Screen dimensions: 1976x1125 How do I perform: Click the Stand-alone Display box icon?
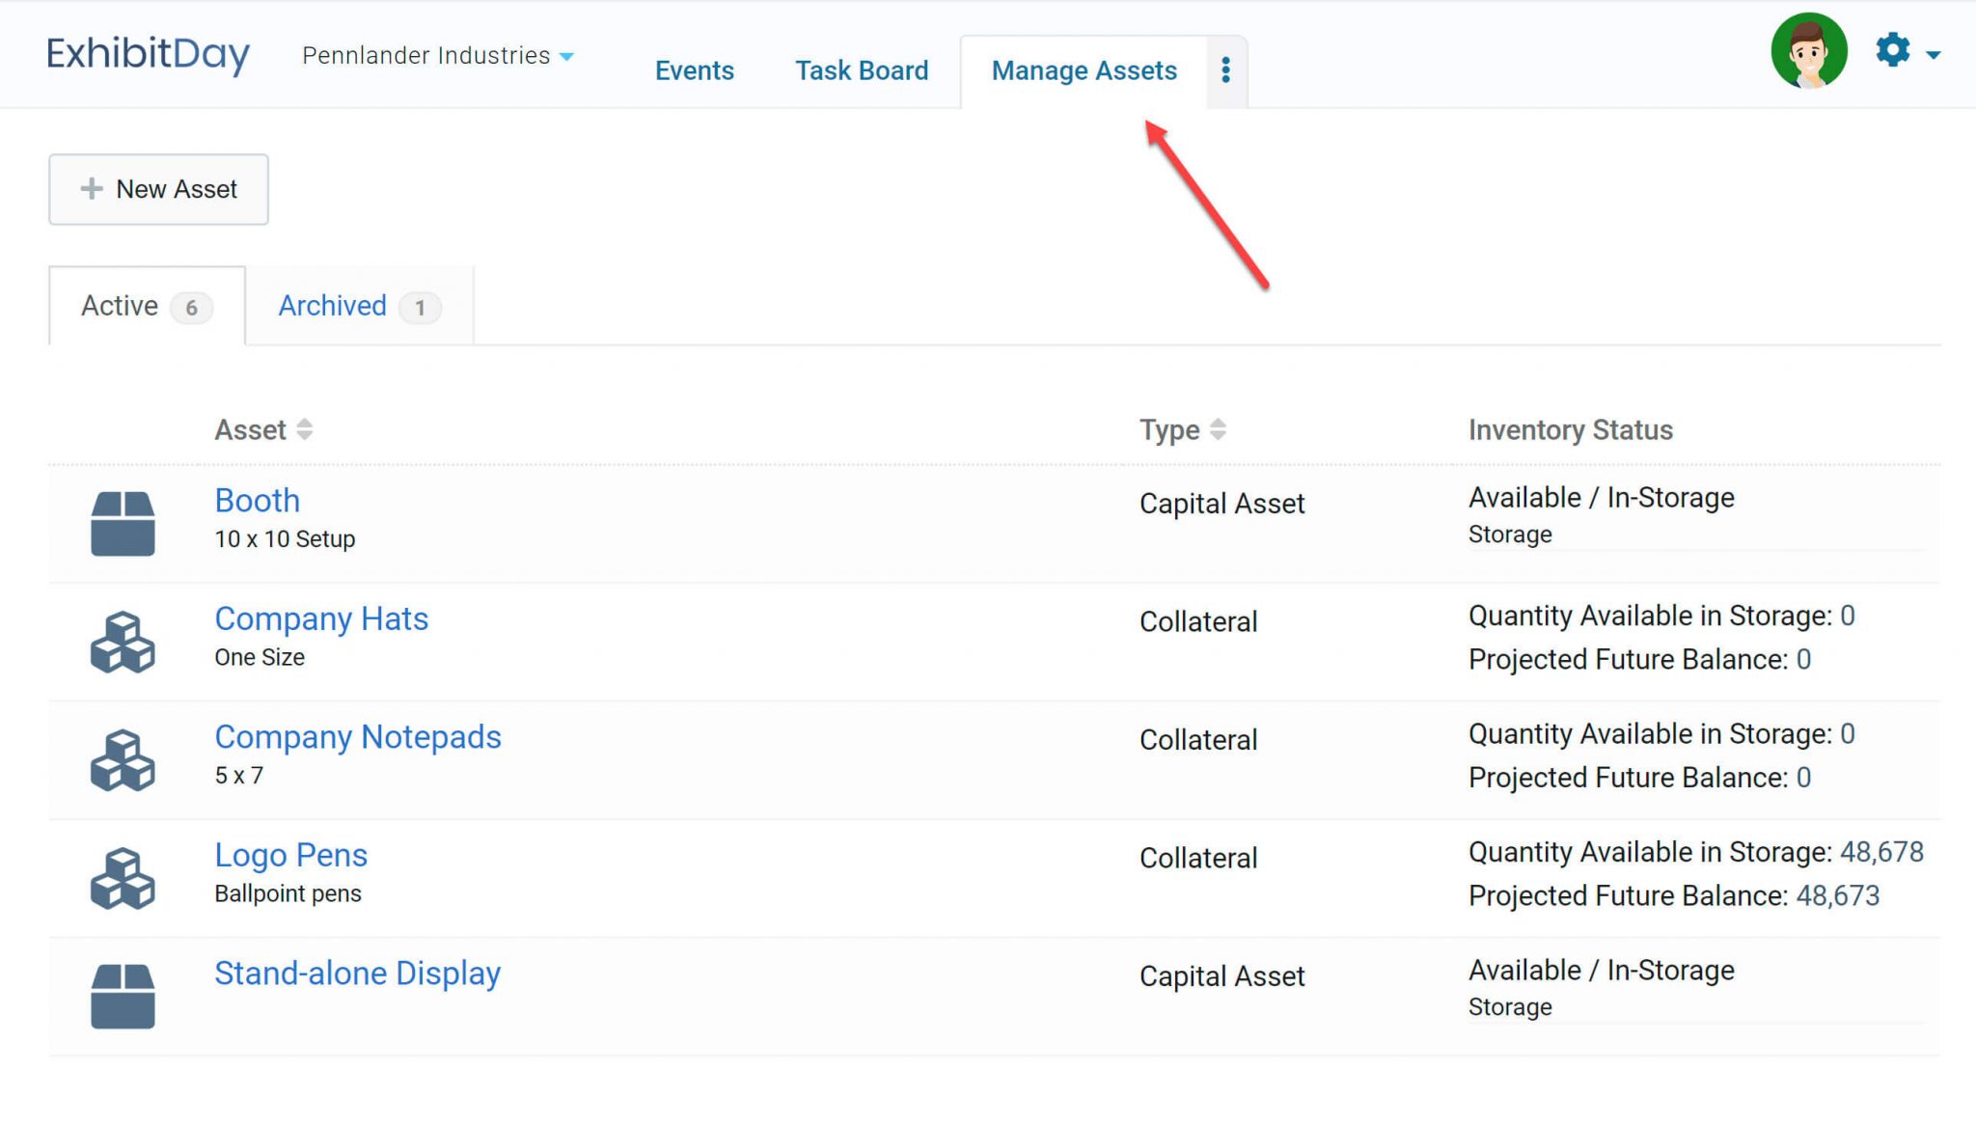[x=123, y=996]
